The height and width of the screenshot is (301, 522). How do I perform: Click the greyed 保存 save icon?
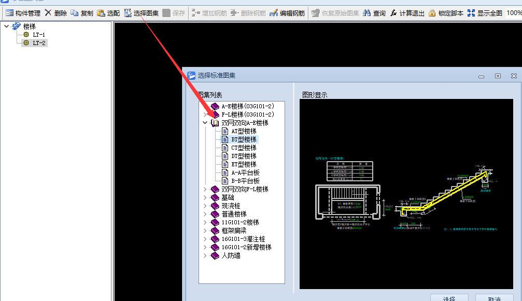166,13
